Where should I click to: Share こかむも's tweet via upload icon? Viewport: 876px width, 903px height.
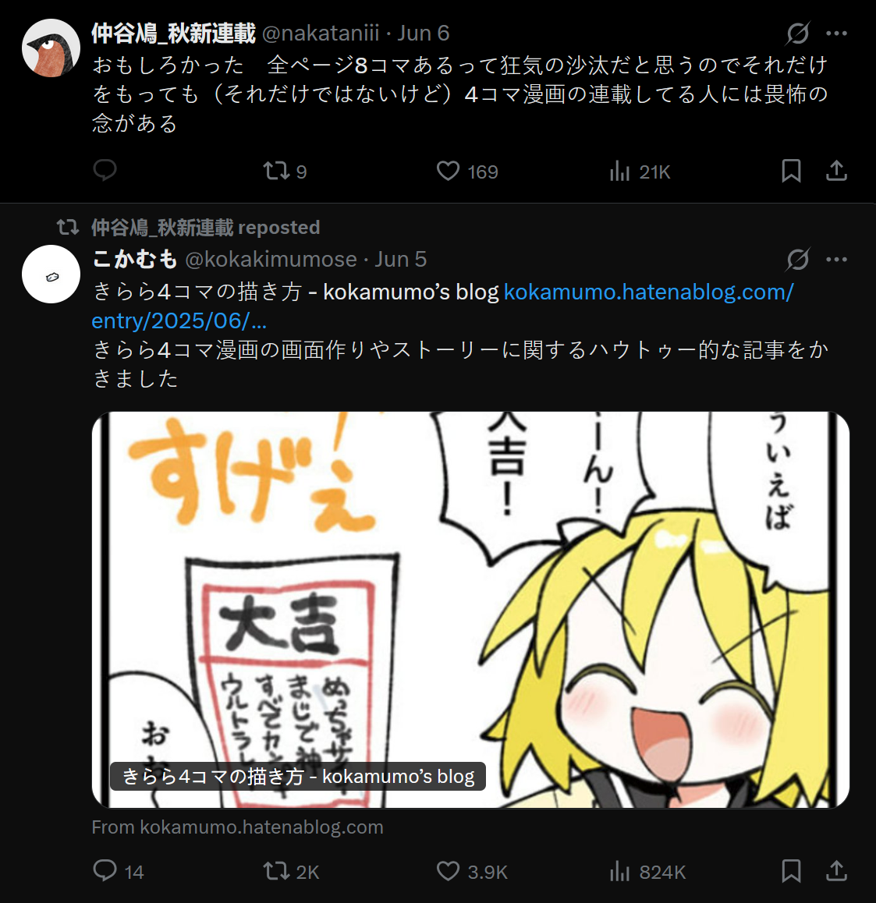(836, 871)
